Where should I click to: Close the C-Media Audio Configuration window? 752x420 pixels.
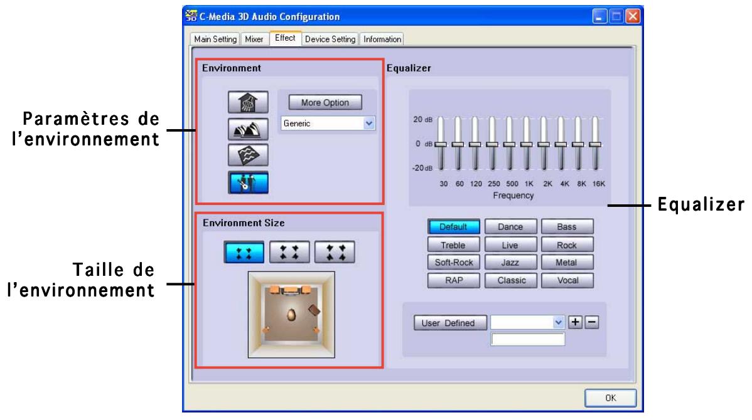(x=633, y=16)
